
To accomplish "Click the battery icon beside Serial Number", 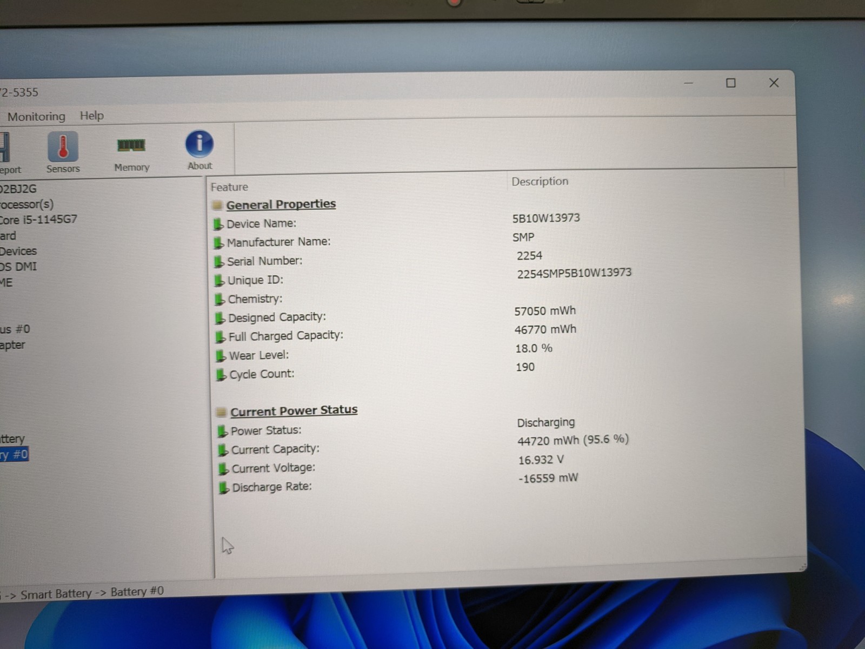I will point(218,262).
